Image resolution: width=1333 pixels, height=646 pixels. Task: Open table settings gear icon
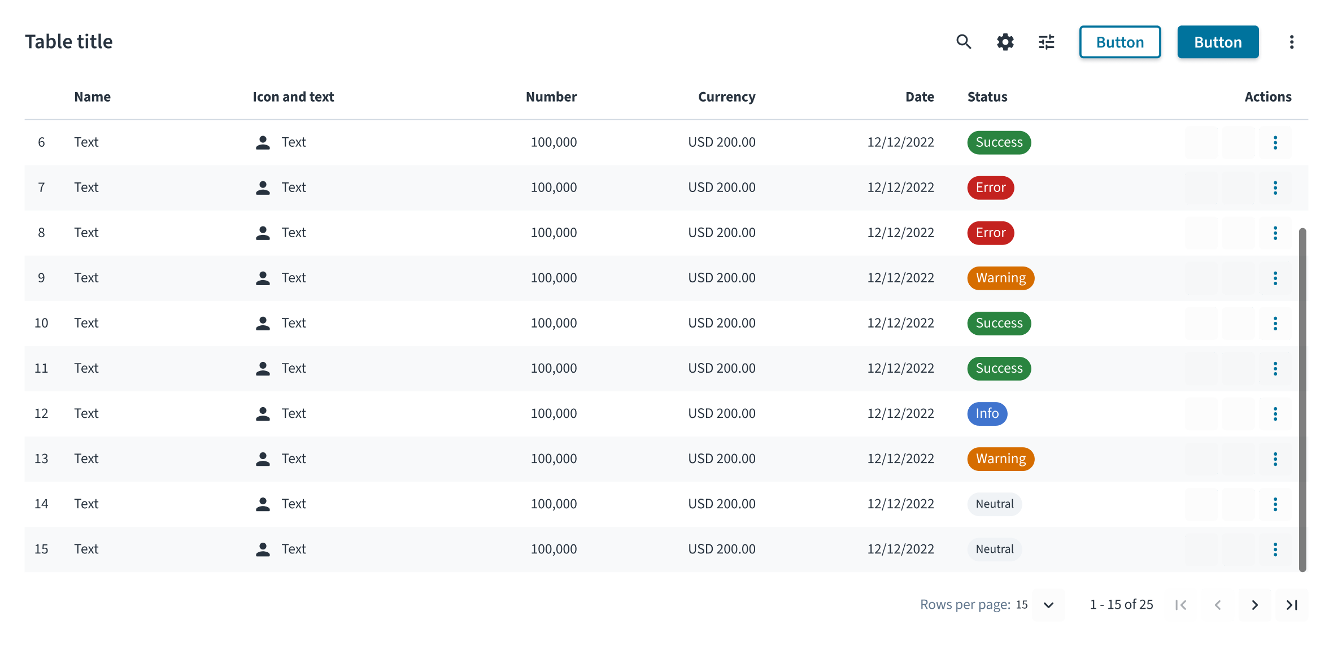coord(1005,42)
